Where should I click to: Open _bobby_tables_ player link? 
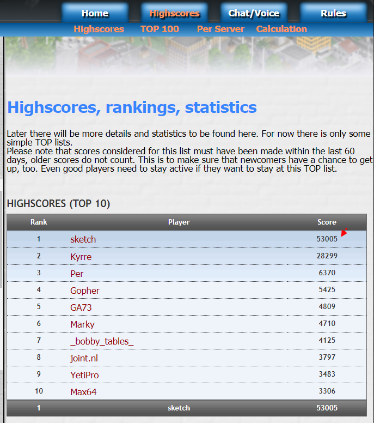point(102,341)
